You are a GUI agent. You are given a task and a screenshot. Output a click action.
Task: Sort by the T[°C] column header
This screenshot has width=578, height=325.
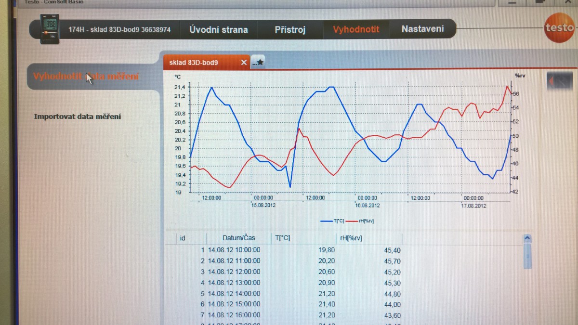pos(283,238)
